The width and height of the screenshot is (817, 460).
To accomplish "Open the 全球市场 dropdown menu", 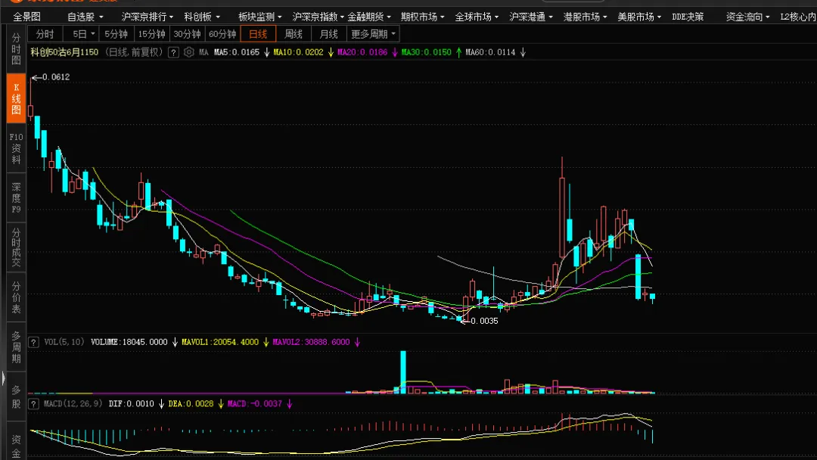I will (x=477, y=17).
